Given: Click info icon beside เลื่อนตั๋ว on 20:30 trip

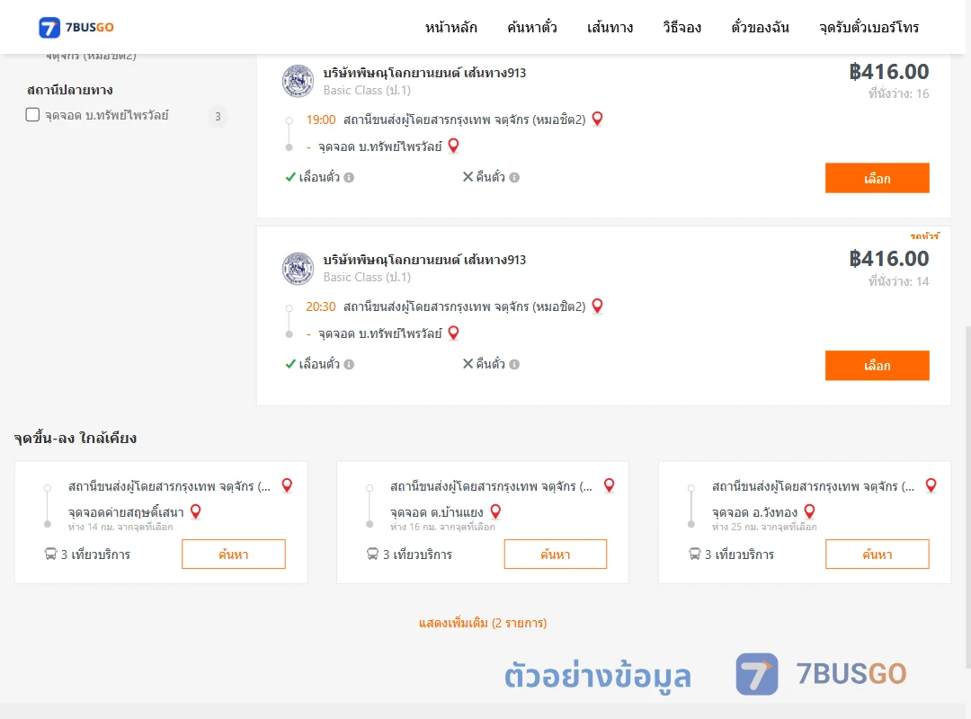Looking at the screenshot, I should (x=349, y=365).
